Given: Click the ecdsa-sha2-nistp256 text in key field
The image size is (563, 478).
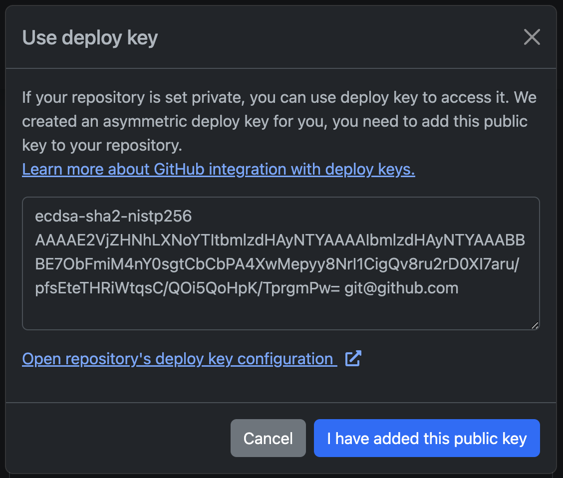Looking at the screenshot, I should 113,217.
